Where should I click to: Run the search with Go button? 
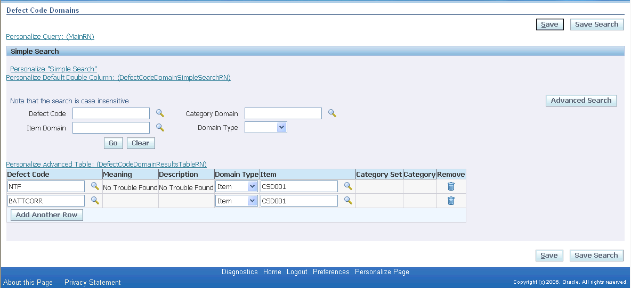(113, 143)
